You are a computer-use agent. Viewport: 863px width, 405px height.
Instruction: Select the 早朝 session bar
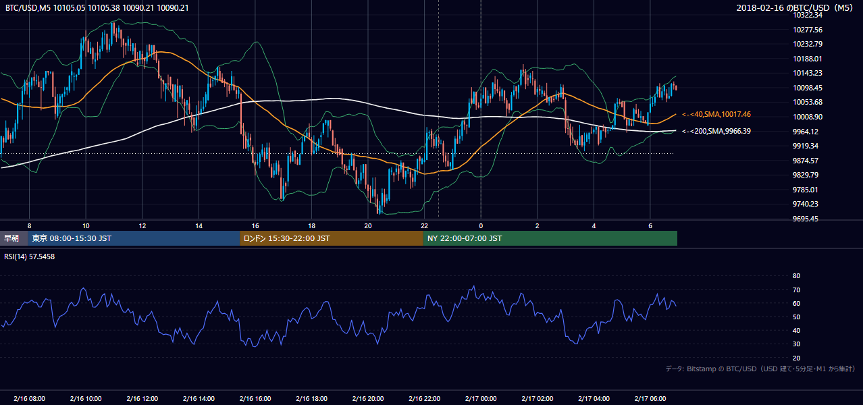coord(14,238)
